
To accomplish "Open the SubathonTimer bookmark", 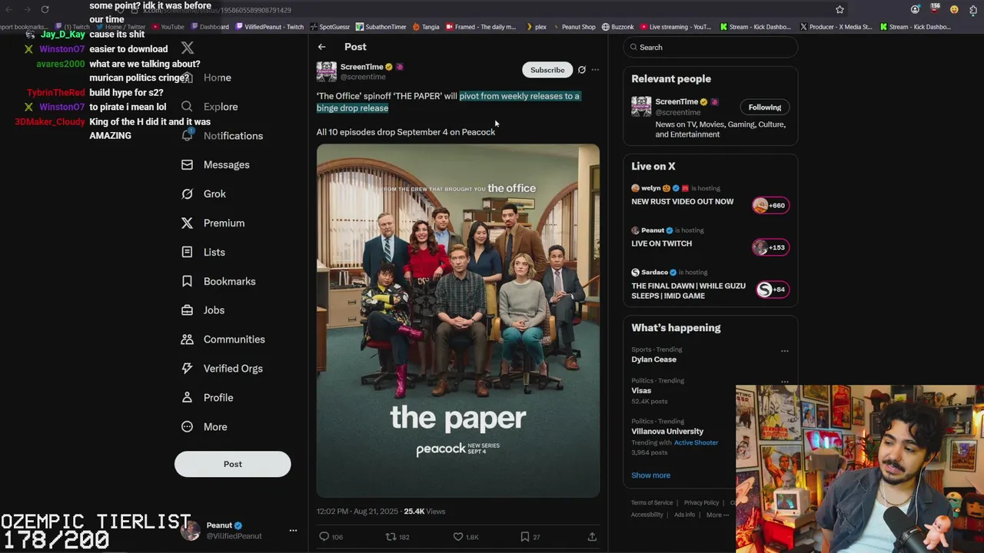I will click(381, 27).
